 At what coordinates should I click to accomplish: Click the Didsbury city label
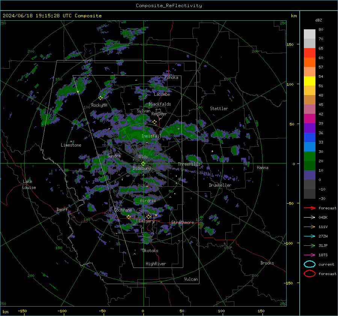coord(142,168)
